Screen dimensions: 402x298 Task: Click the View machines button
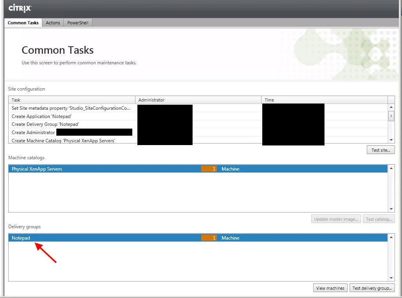tap(330, 288)
